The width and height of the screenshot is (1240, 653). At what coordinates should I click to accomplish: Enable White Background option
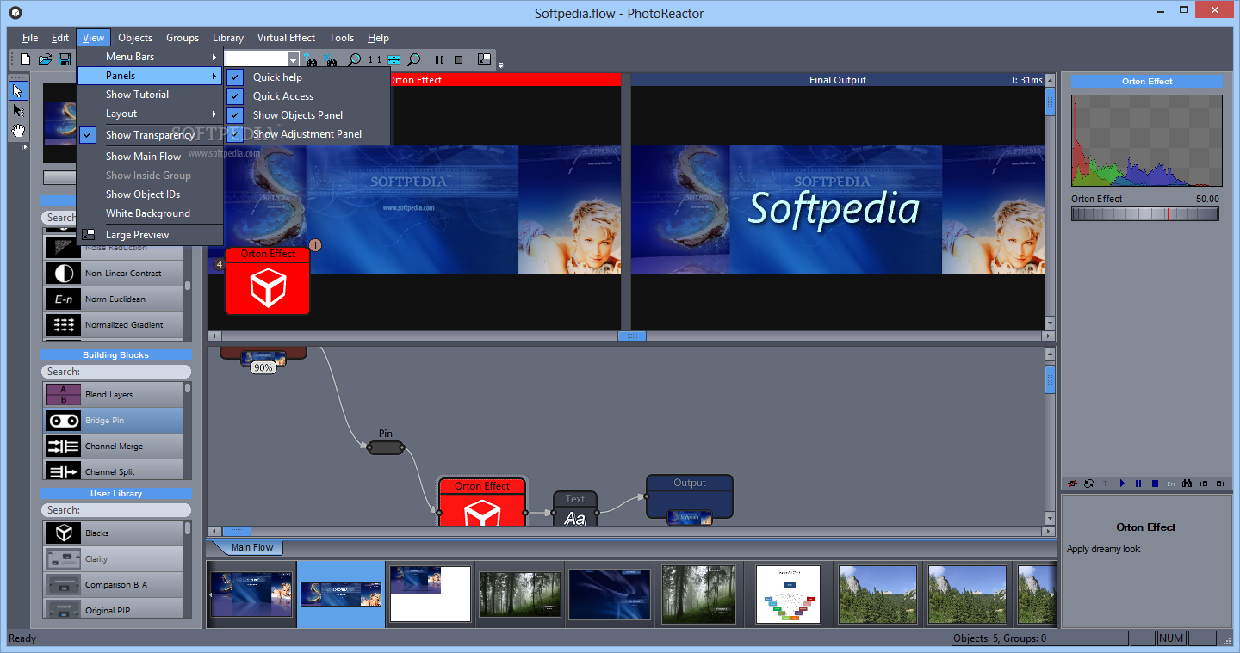[x=150, y=213]
